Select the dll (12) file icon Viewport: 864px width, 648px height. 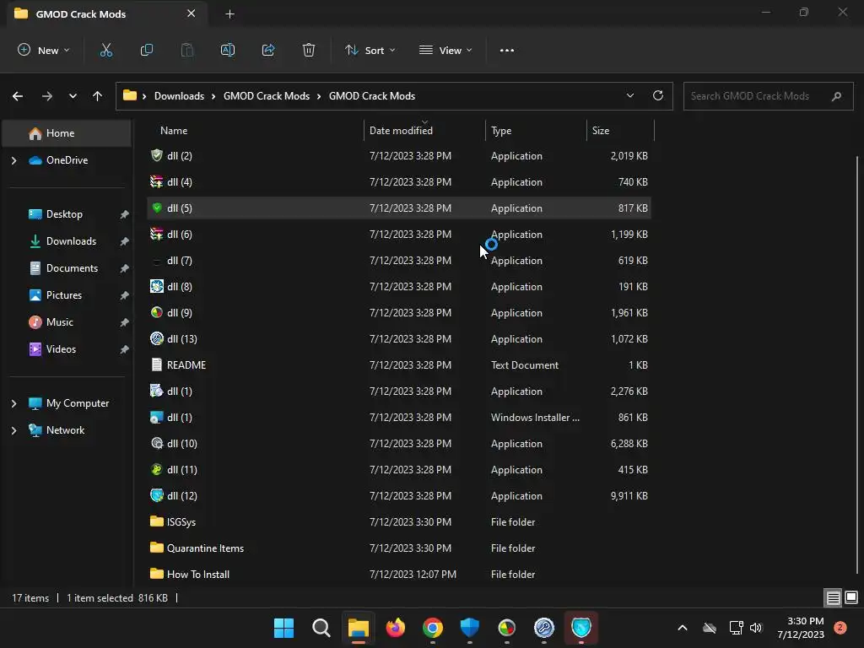click(x=156, y=495)
